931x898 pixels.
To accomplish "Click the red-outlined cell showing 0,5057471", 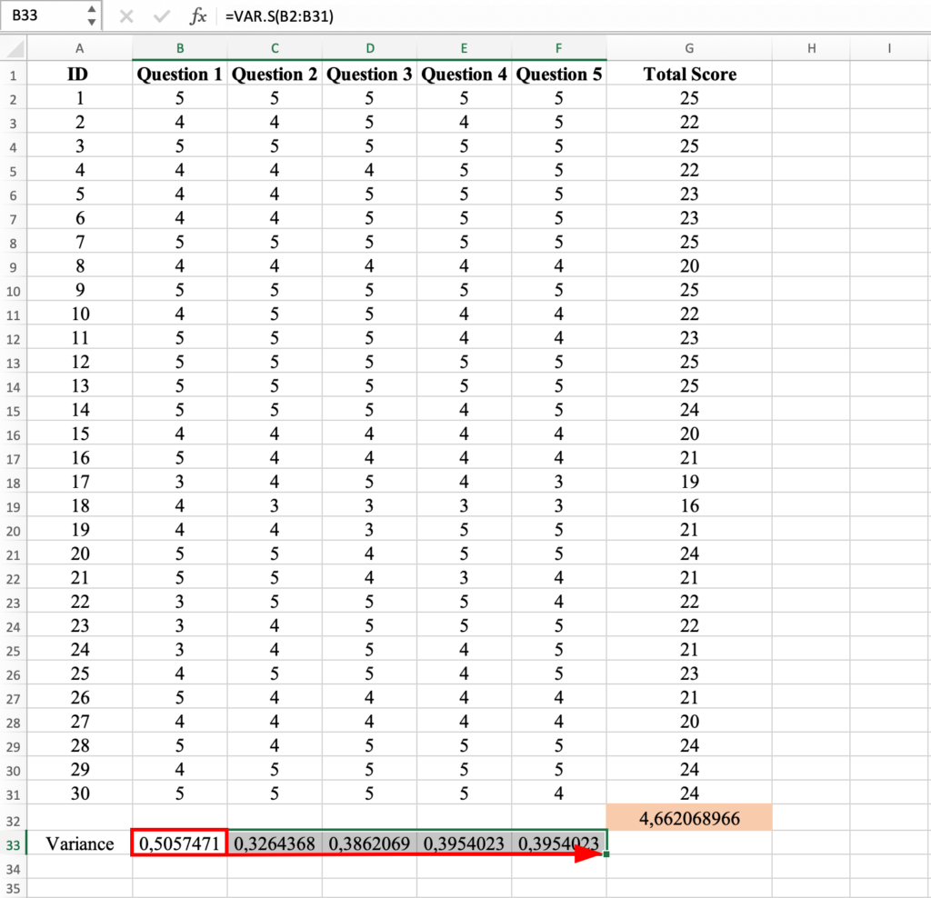I will (179, 843).
